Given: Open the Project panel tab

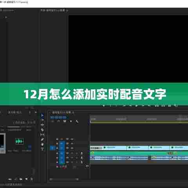Looking at the screenshot, I should click(x=15, y=112).
